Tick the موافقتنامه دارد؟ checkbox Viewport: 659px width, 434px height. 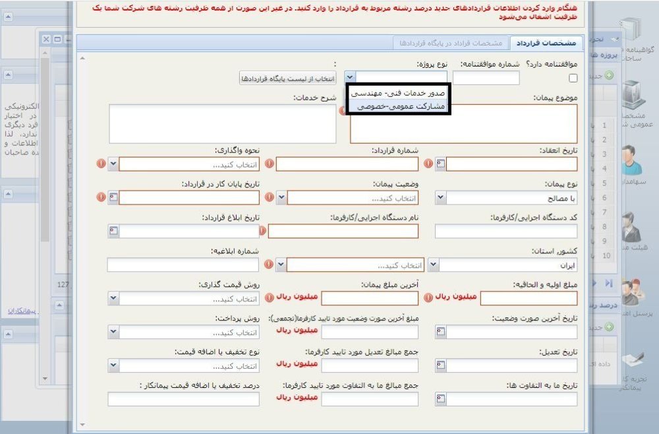(573, 78)
